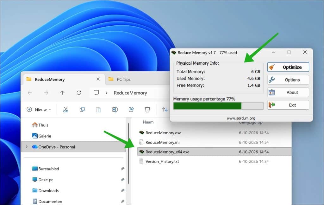Expand the address bar chevron before ReduceMemory

[106, 93]
